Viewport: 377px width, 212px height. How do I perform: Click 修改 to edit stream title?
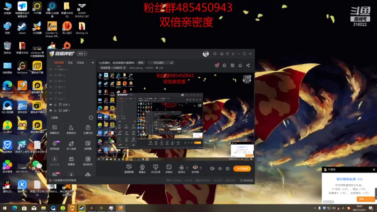pos(140,63)
